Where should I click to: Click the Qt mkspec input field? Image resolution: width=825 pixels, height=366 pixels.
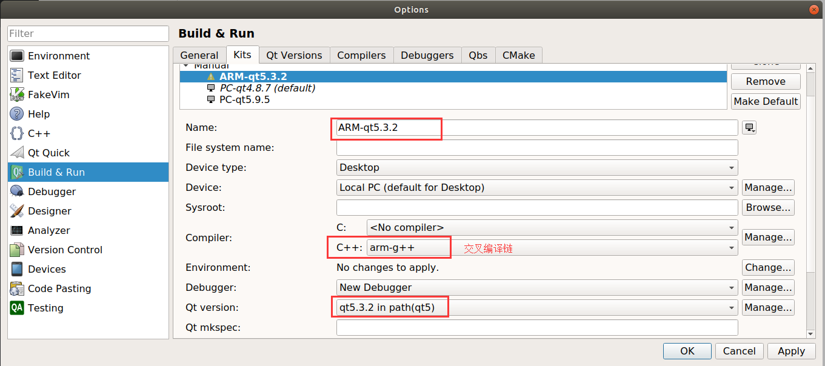[537, 327]
